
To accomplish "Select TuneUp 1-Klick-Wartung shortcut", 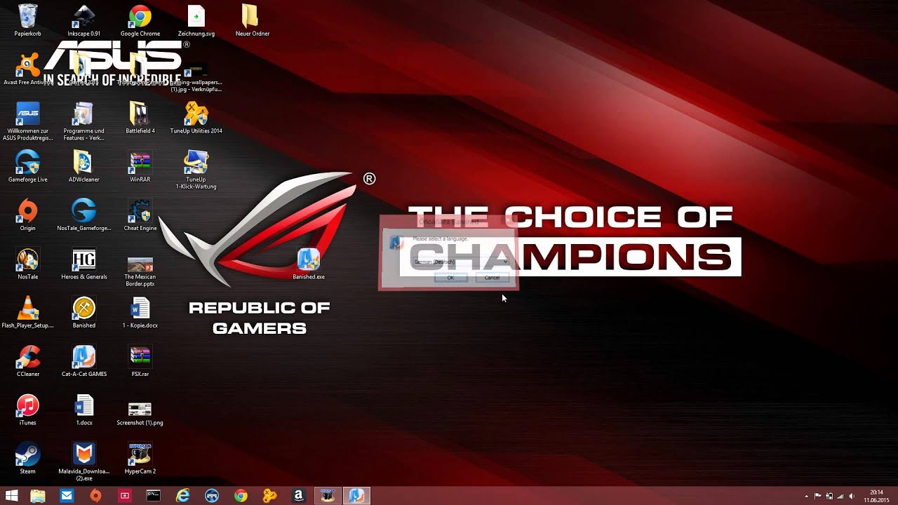I will 196,170.
